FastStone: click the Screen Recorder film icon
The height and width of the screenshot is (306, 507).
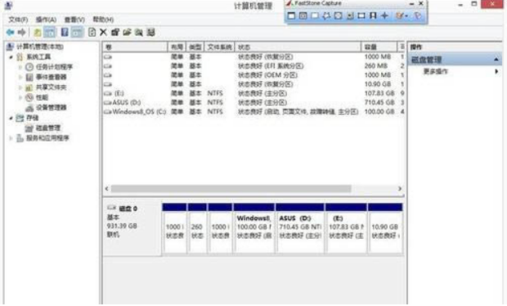(373, 16)
